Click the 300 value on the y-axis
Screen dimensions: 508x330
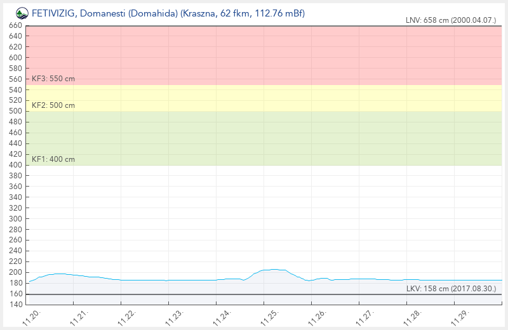[15, 219]
